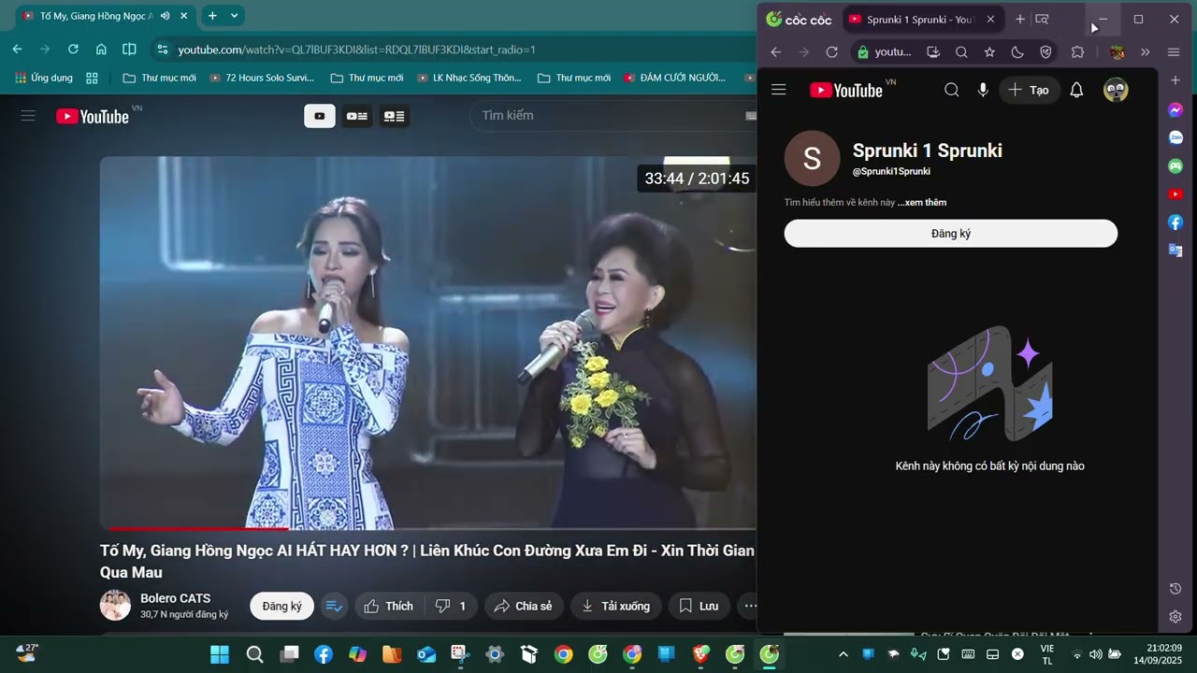1197x673 pixels.
Task: Save video to playlist with Lưu
Action: point(699,606)
